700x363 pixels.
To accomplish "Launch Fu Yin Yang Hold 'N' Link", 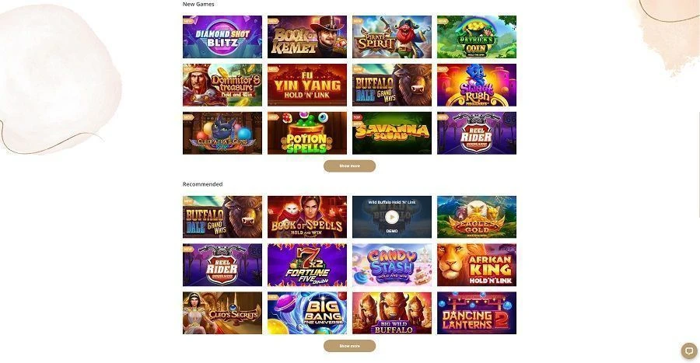I will (x=307, y=86).
